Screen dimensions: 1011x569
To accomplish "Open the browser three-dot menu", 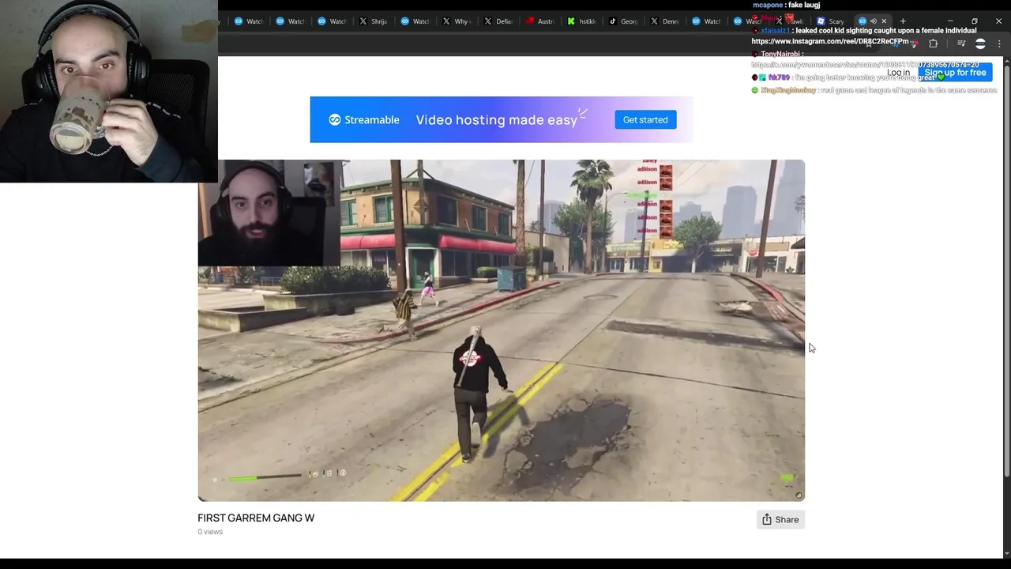I will 999,43.
